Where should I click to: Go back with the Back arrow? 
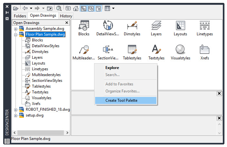pyautogui.click(x=25, y=8)
